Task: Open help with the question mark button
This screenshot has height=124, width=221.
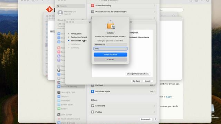Action: click(x=155, y=120)
